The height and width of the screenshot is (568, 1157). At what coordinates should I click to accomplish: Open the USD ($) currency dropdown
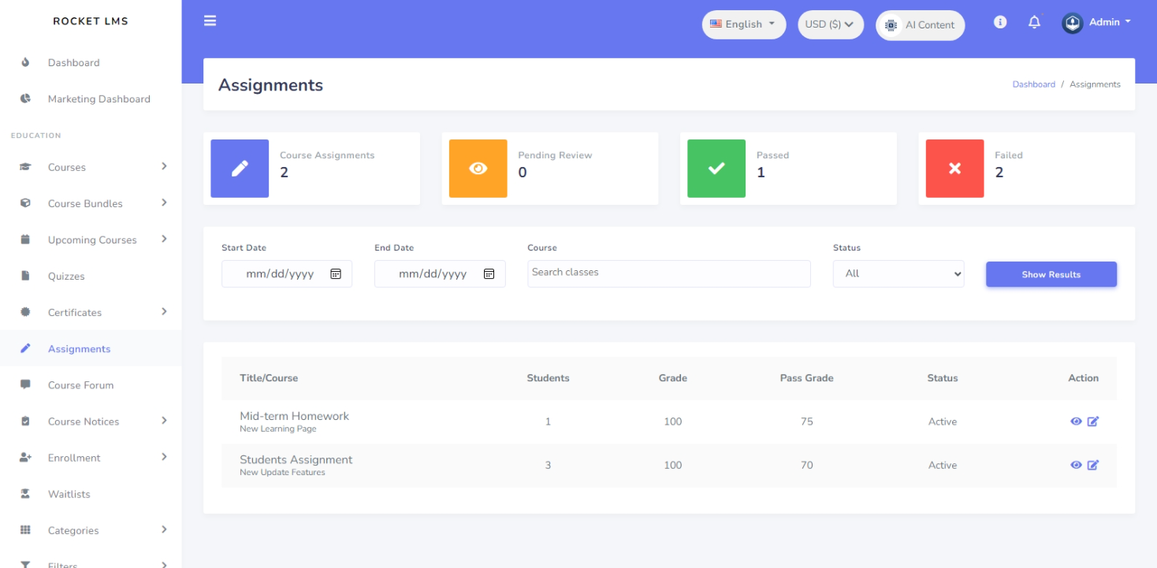click(x=831, y=24)
